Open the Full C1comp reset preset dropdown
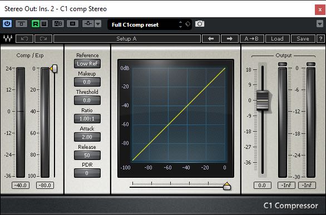 [150, 24]
